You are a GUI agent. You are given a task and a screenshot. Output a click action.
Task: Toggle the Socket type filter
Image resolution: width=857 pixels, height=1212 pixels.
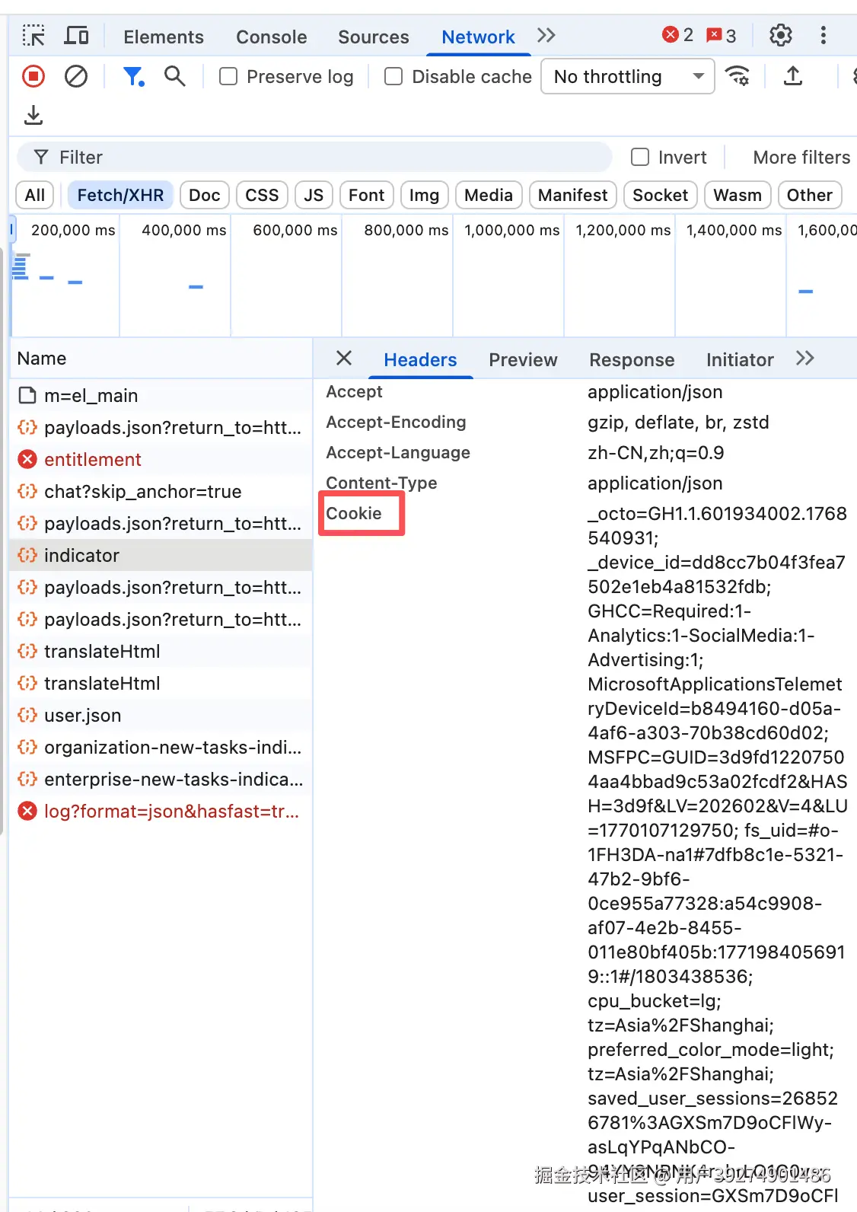pos(661,196)
